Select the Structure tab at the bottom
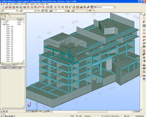146x117 pixels. coord(3,114)
